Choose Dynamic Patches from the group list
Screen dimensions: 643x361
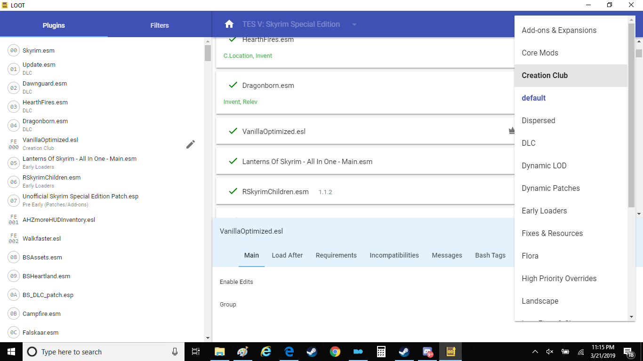click(x=571, y=188)
